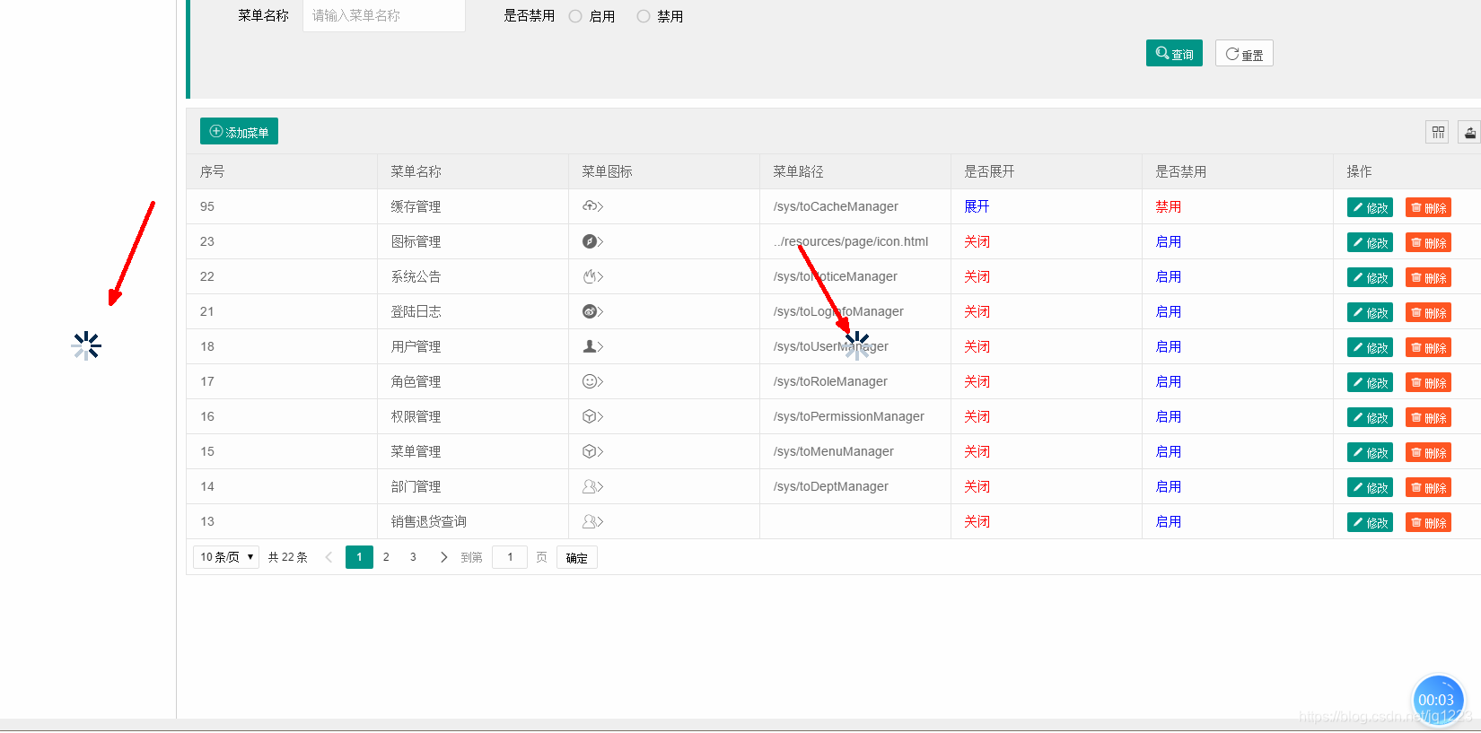1481x733 pixels.
Task: Click the 添加菜单 button
Action: 239,132
